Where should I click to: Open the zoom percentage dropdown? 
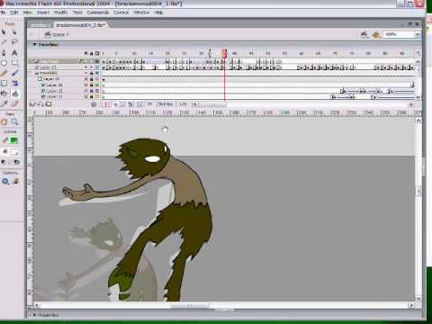tap(417, 34)
